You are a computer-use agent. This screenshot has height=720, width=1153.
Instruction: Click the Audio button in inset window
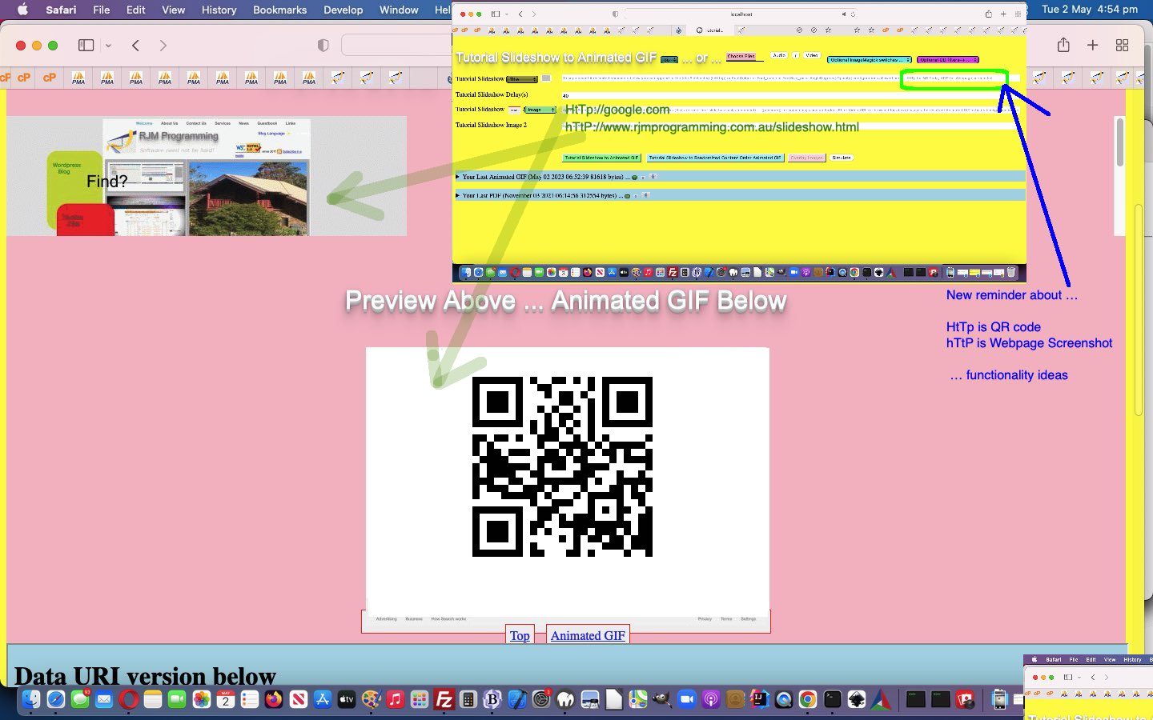click(778, 55)
